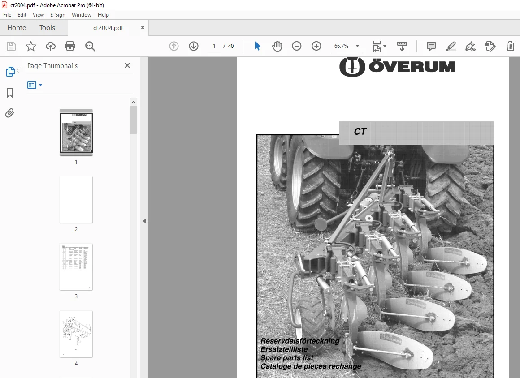Click the Save file icon

click(11, 46)
